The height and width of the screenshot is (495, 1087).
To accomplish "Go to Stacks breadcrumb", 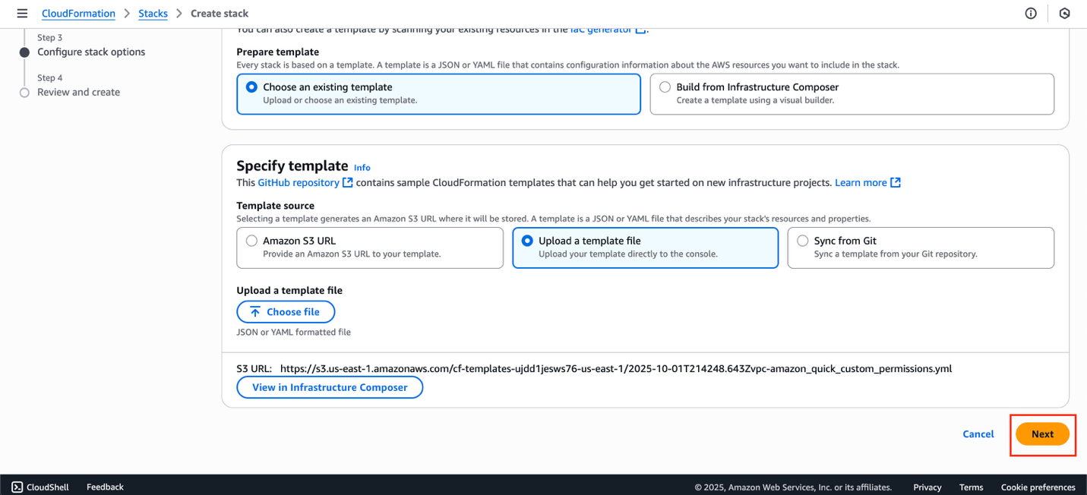I will pos(153,14).
